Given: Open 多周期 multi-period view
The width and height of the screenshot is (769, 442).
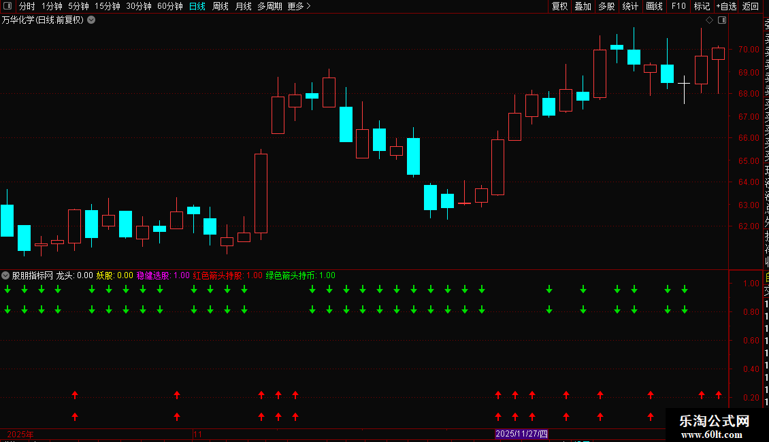Looking at the screenshot, I should 269,6.
